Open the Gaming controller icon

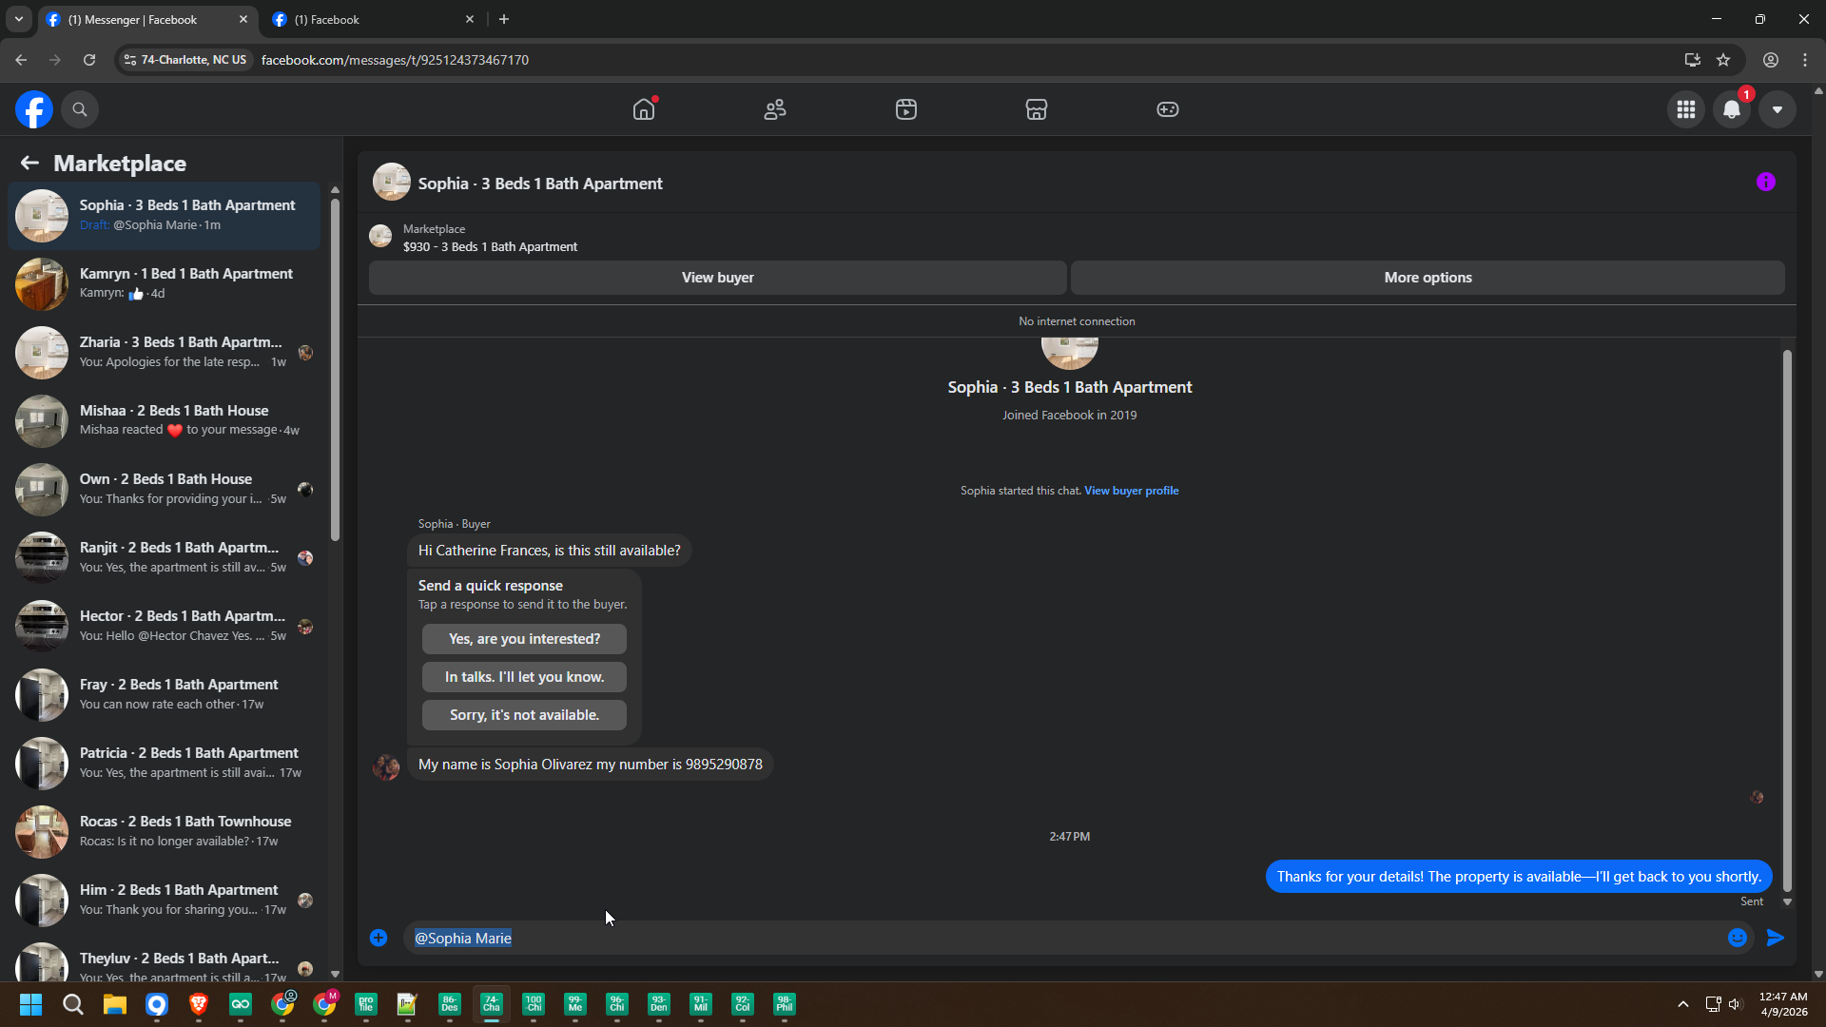1167,109
